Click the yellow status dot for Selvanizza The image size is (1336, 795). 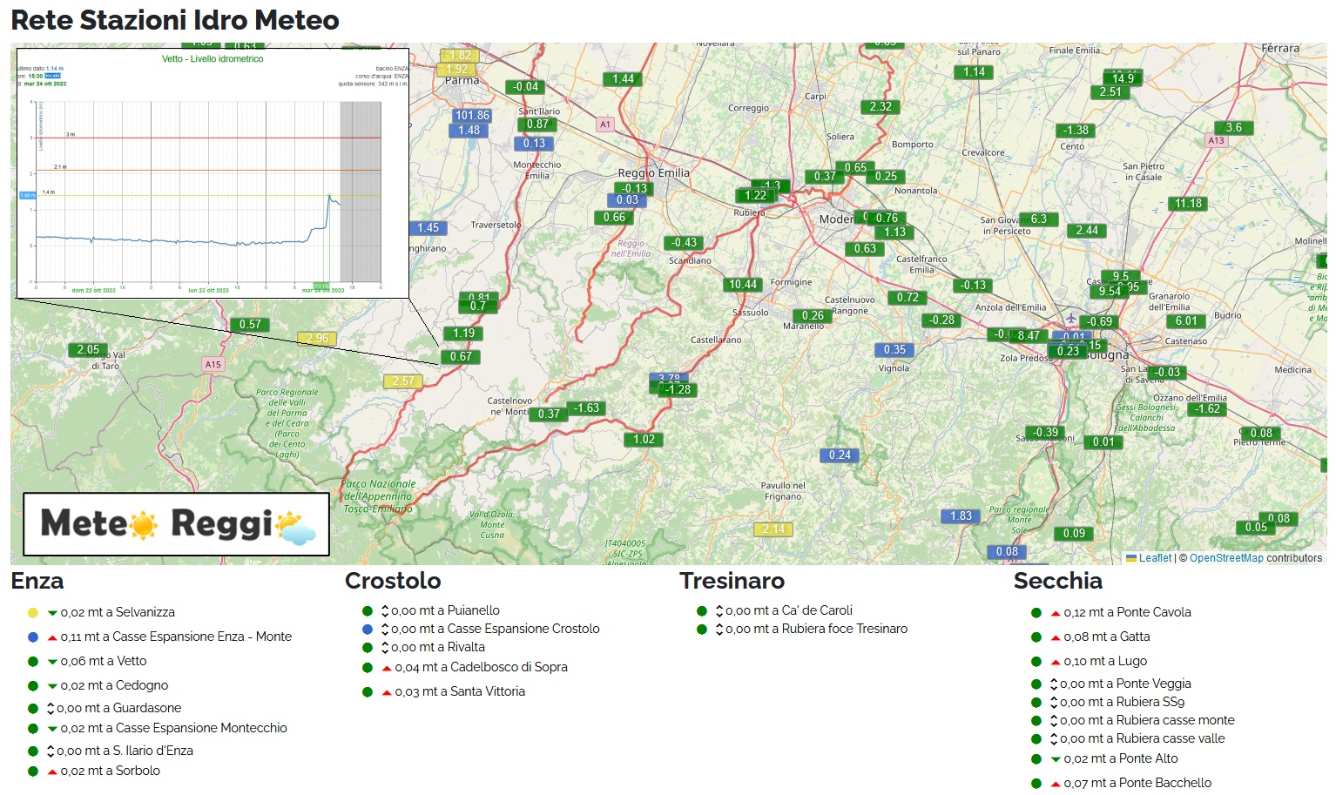point(33,613)
